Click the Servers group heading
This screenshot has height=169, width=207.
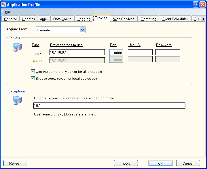tap(14, 38)
